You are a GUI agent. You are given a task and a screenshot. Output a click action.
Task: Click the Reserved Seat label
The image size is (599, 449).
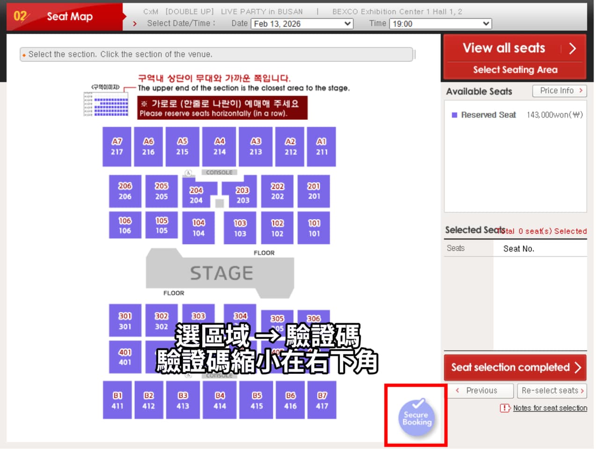[x=488, y=115]
